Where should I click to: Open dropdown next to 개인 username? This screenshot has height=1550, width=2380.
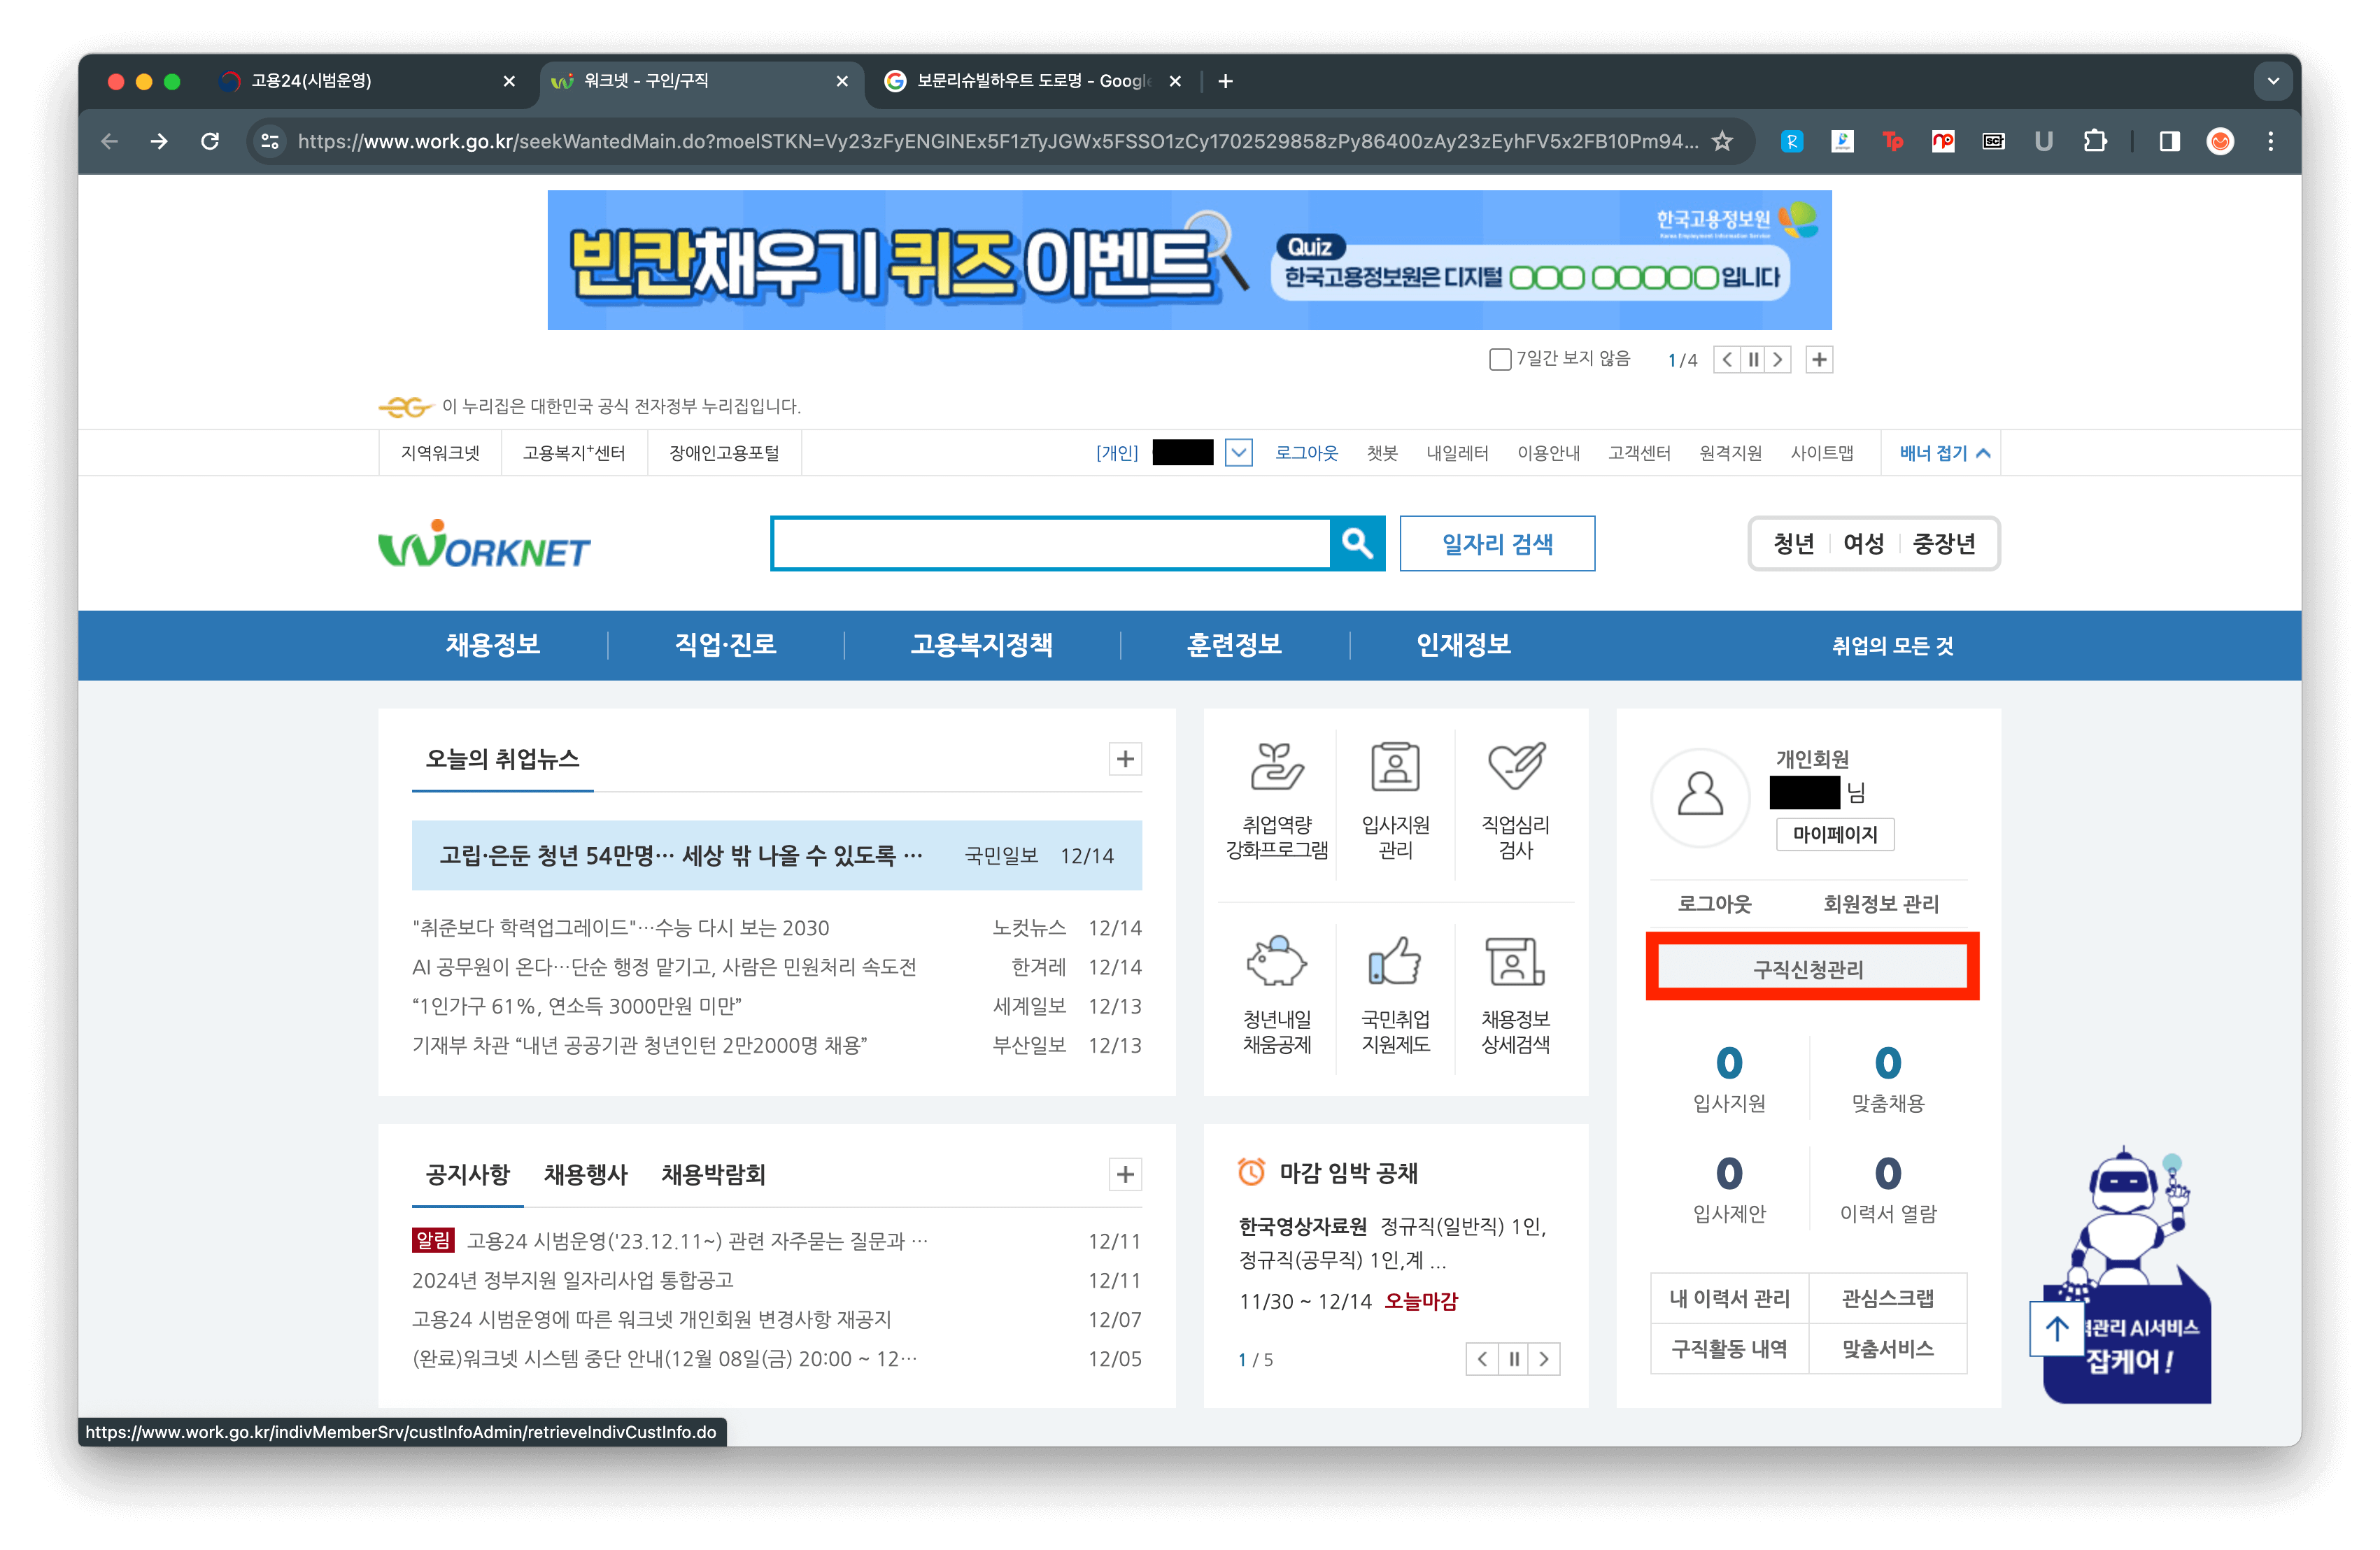(1238, 453)
